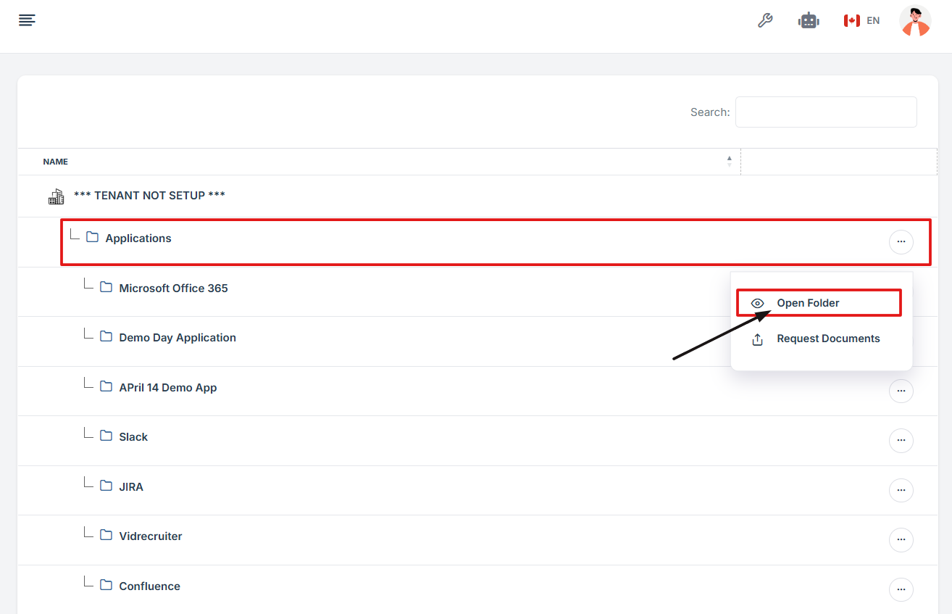Image resolution: width=952 pixels, height=614 pixels.
Task: Sort the list by NAME column
Action: pos(55,162)
